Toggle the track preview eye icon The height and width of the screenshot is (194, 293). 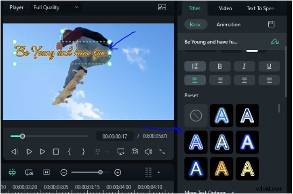coord(29,173)
